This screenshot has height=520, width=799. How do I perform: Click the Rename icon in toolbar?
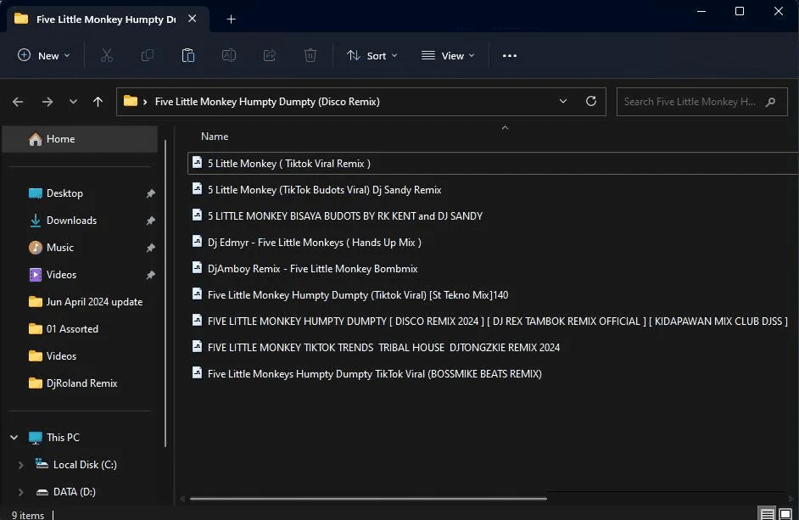pyautogui.click(x=229, y=56)
